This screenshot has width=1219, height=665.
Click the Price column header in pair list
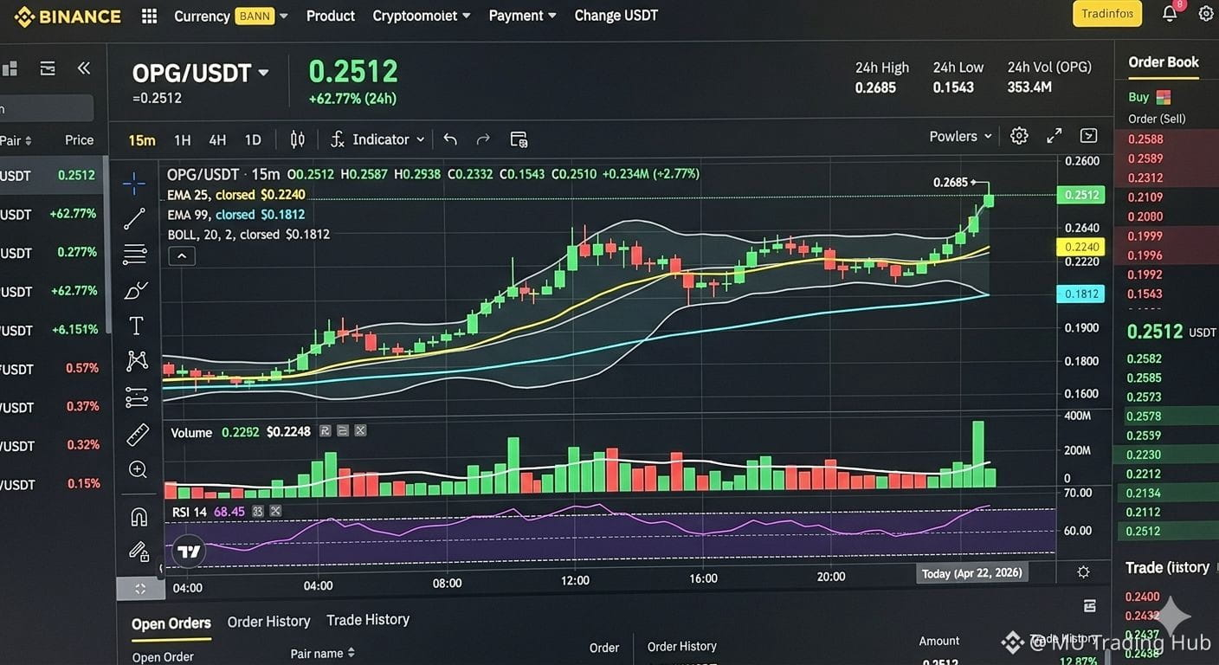[79, 140]
